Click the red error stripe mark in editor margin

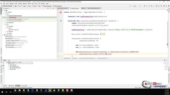[168, 44]
